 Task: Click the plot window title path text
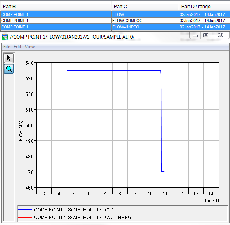pos(72,37)
